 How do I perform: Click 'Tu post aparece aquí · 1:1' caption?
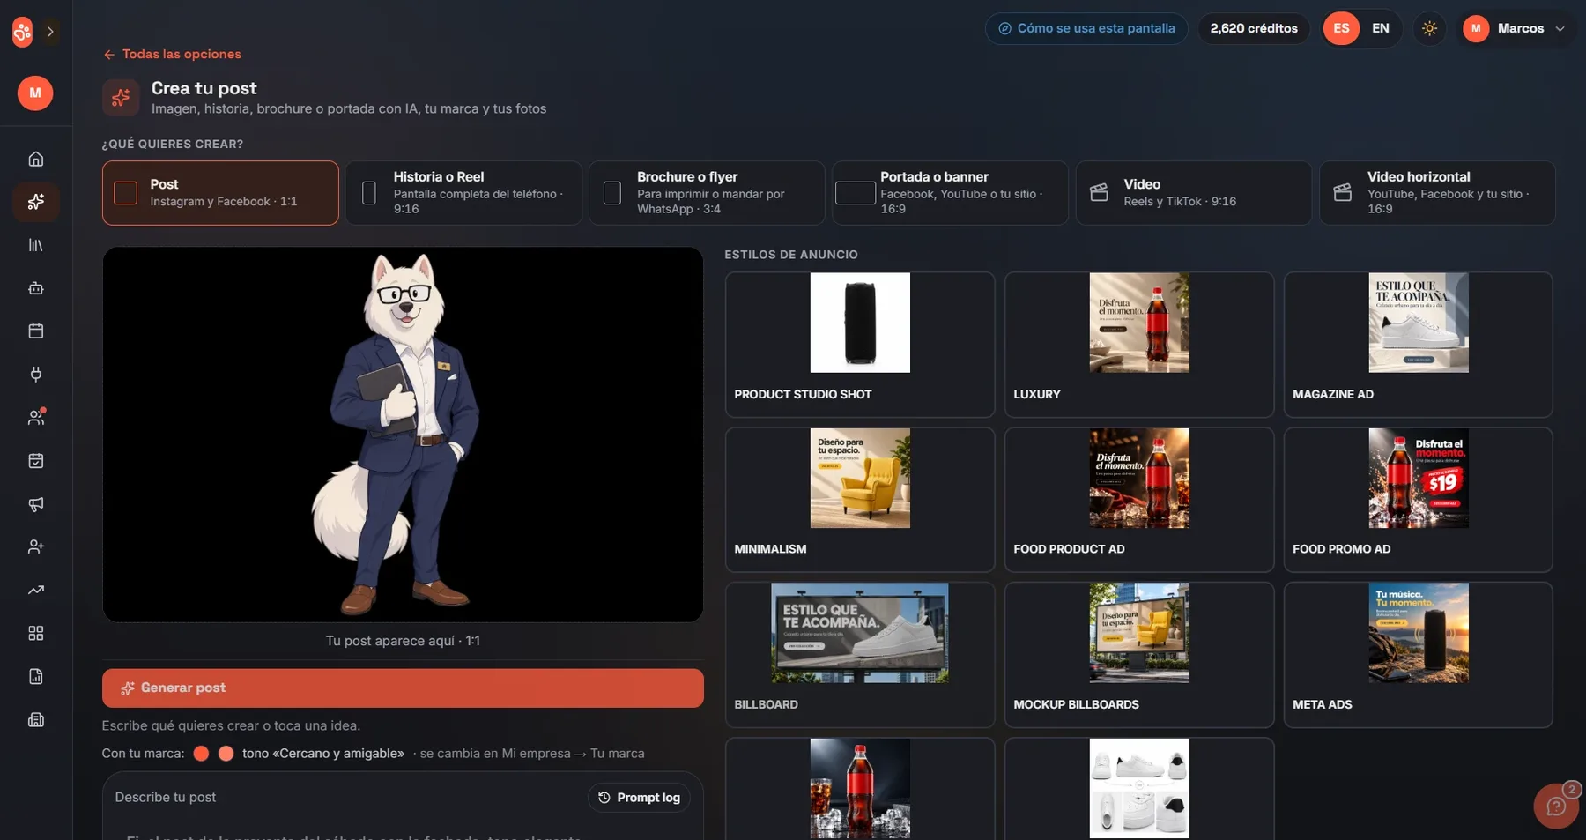403,641
